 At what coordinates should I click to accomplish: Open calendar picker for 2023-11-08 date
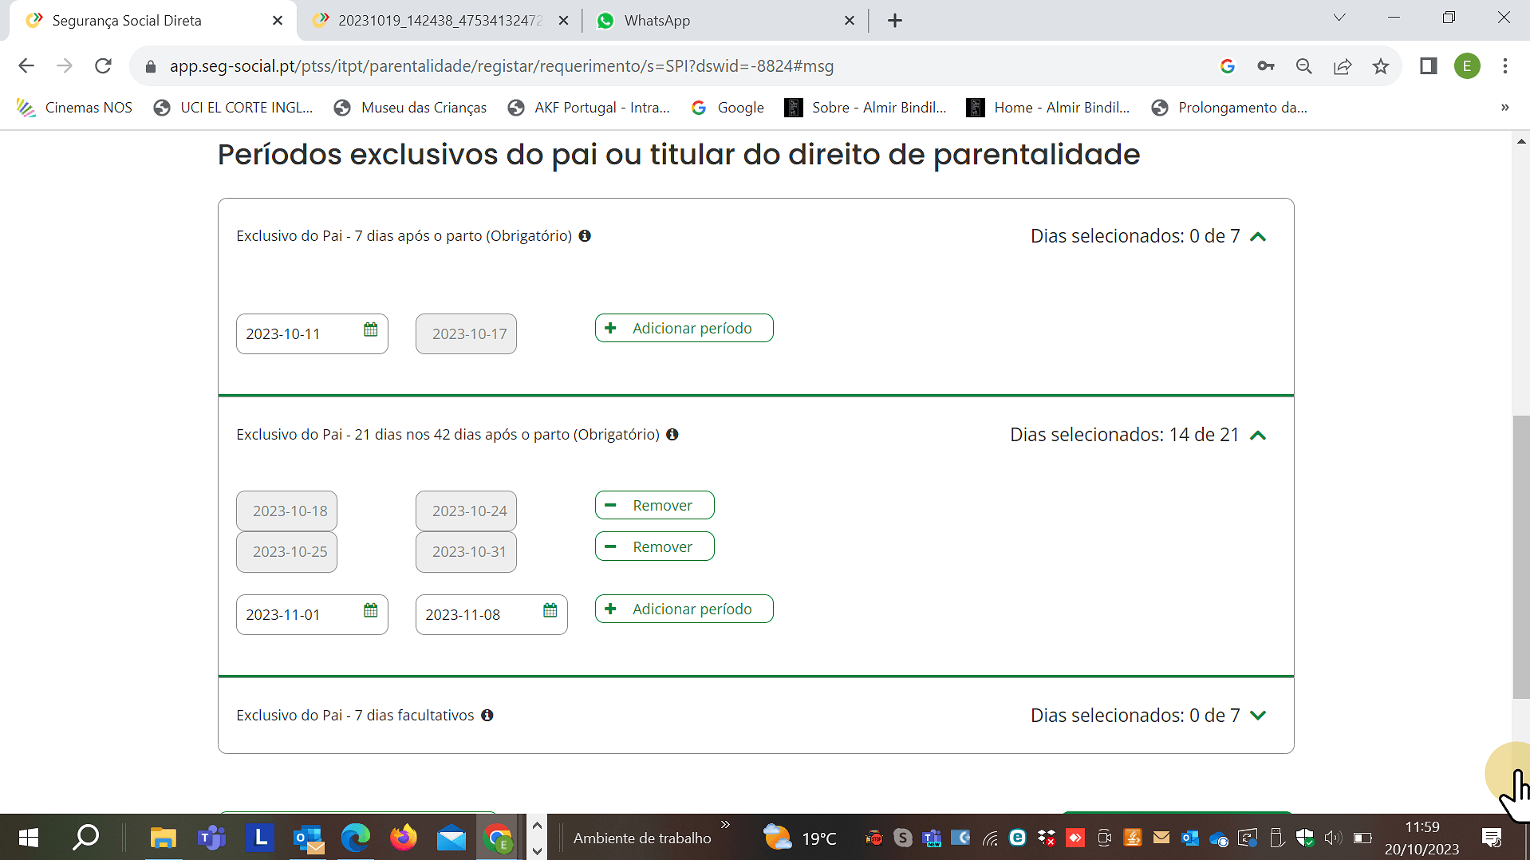coord(550,611)
